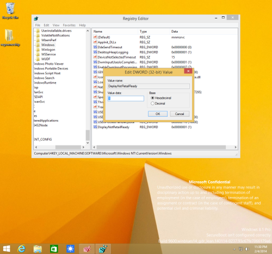Select the Windows key in tree

tap(48, 45)
